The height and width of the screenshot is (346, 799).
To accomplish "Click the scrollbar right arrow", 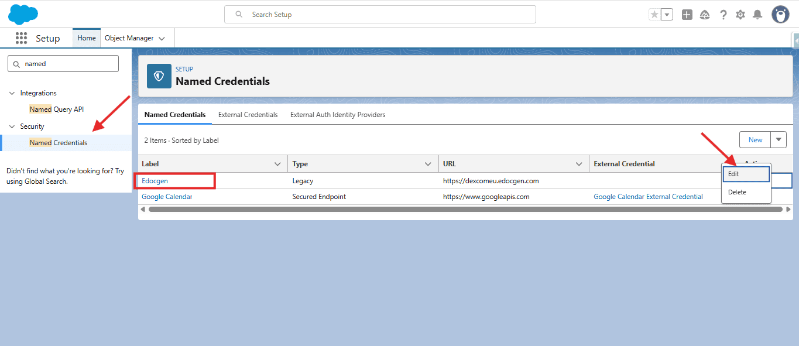I will click(x=788, y=209).
